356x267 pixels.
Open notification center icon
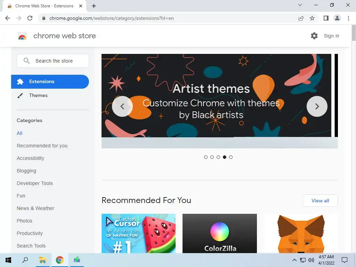[345, 260]
